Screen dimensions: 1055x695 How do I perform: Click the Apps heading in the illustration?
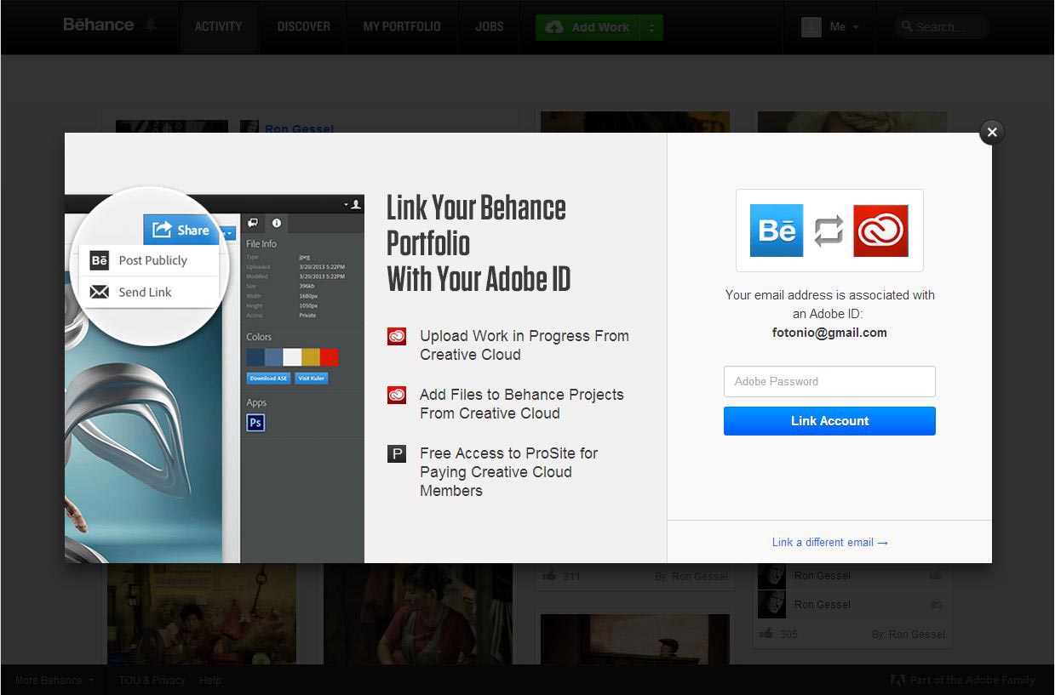(x=256, y=402)
